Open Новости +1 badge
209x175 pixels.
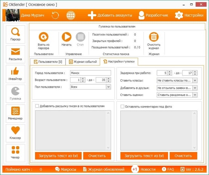pos(135,169)
